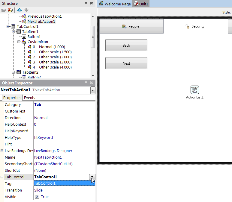Collapse the TabControl1 tree node
The width and height of the screenshot is (232, 202).
pyautogui.click(x=8, y=27)
